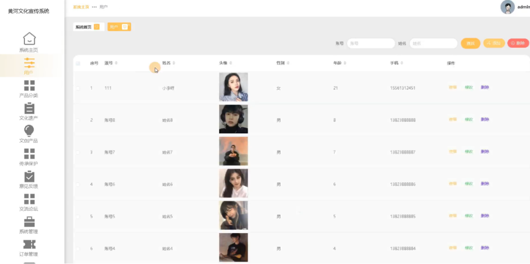
Task: Sort by 手机 column sort arrows
Action: tap(403, 63)
